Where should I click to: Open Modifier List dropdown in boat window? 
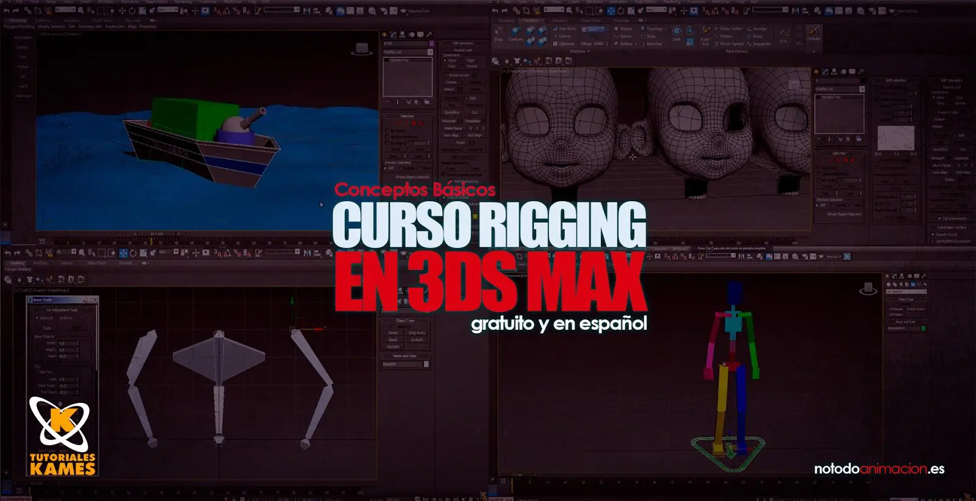[407, 52]
